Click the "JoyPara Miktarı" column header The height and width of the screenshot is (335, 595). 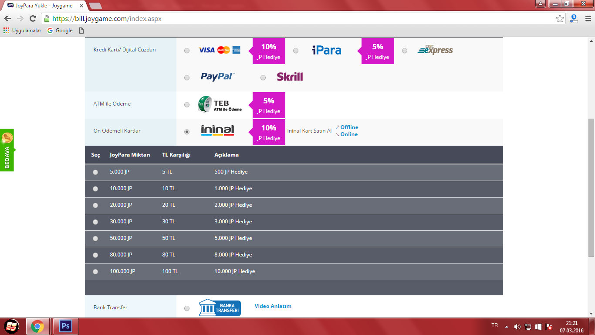point(130,155)
